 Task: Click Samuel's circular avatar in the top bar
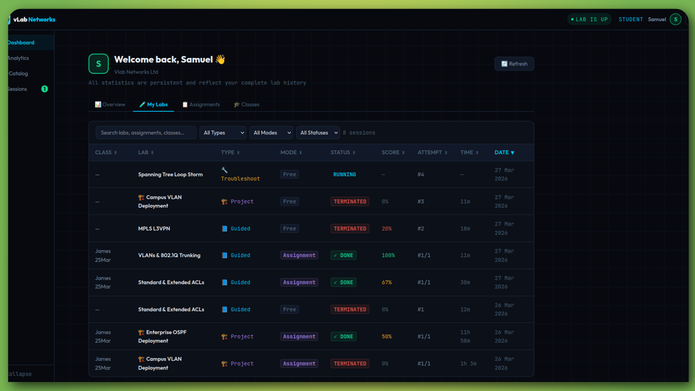675,19
